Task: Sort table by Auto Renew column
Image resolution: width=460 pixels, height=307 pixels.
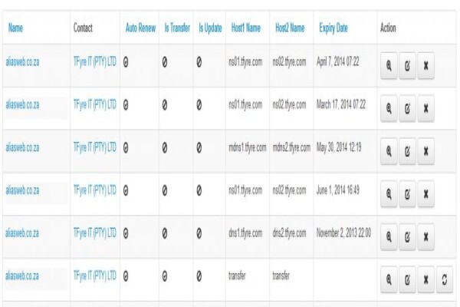Action: click(x=140, y=28)
